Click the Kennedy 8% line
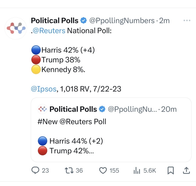The image size is (196, 186). pos(63,70)
